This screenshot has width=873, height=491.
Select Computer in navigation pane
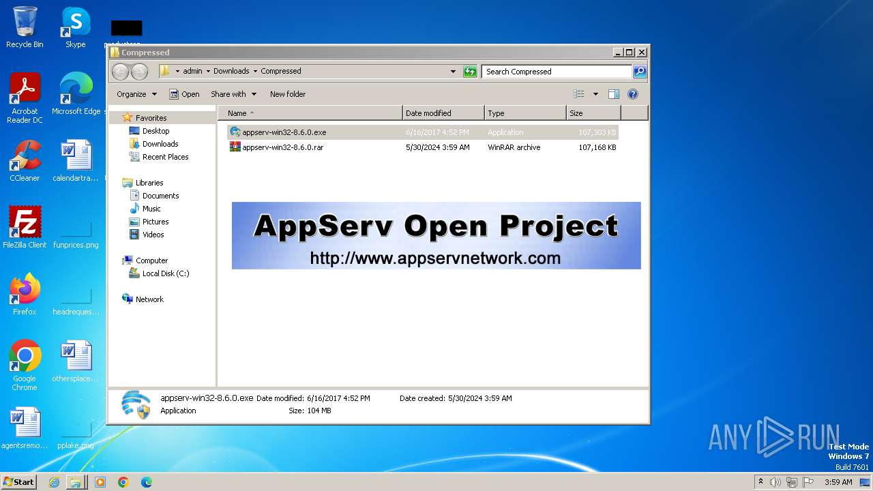coord(151,261)
